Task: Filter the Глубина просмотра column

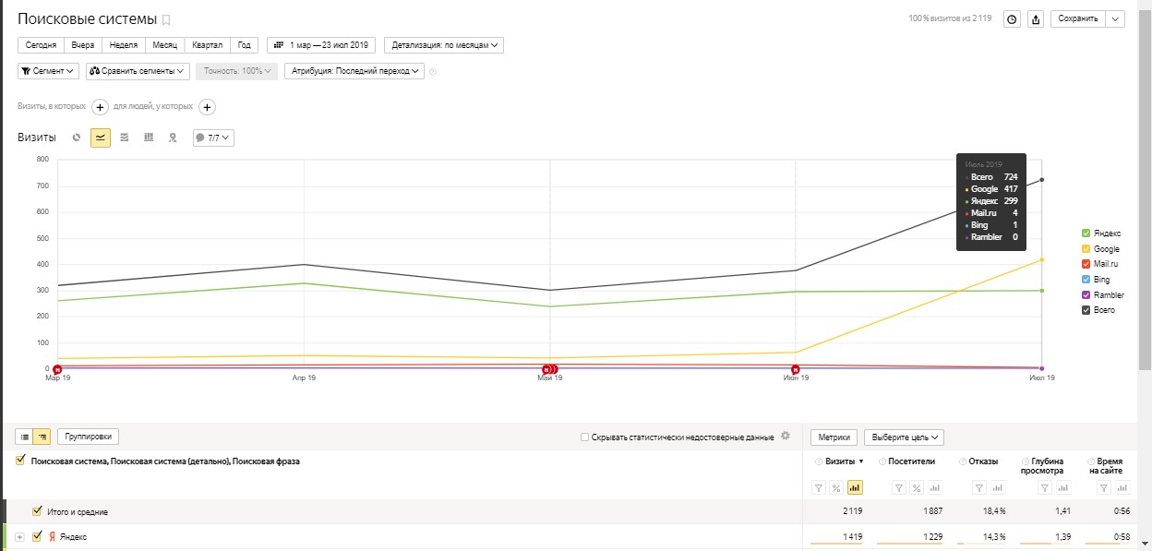Action: point(1045,487)
